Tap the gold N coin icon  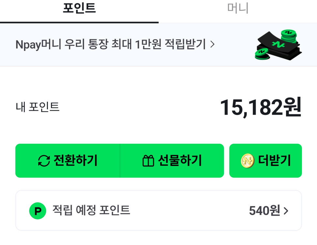point(248,161)
